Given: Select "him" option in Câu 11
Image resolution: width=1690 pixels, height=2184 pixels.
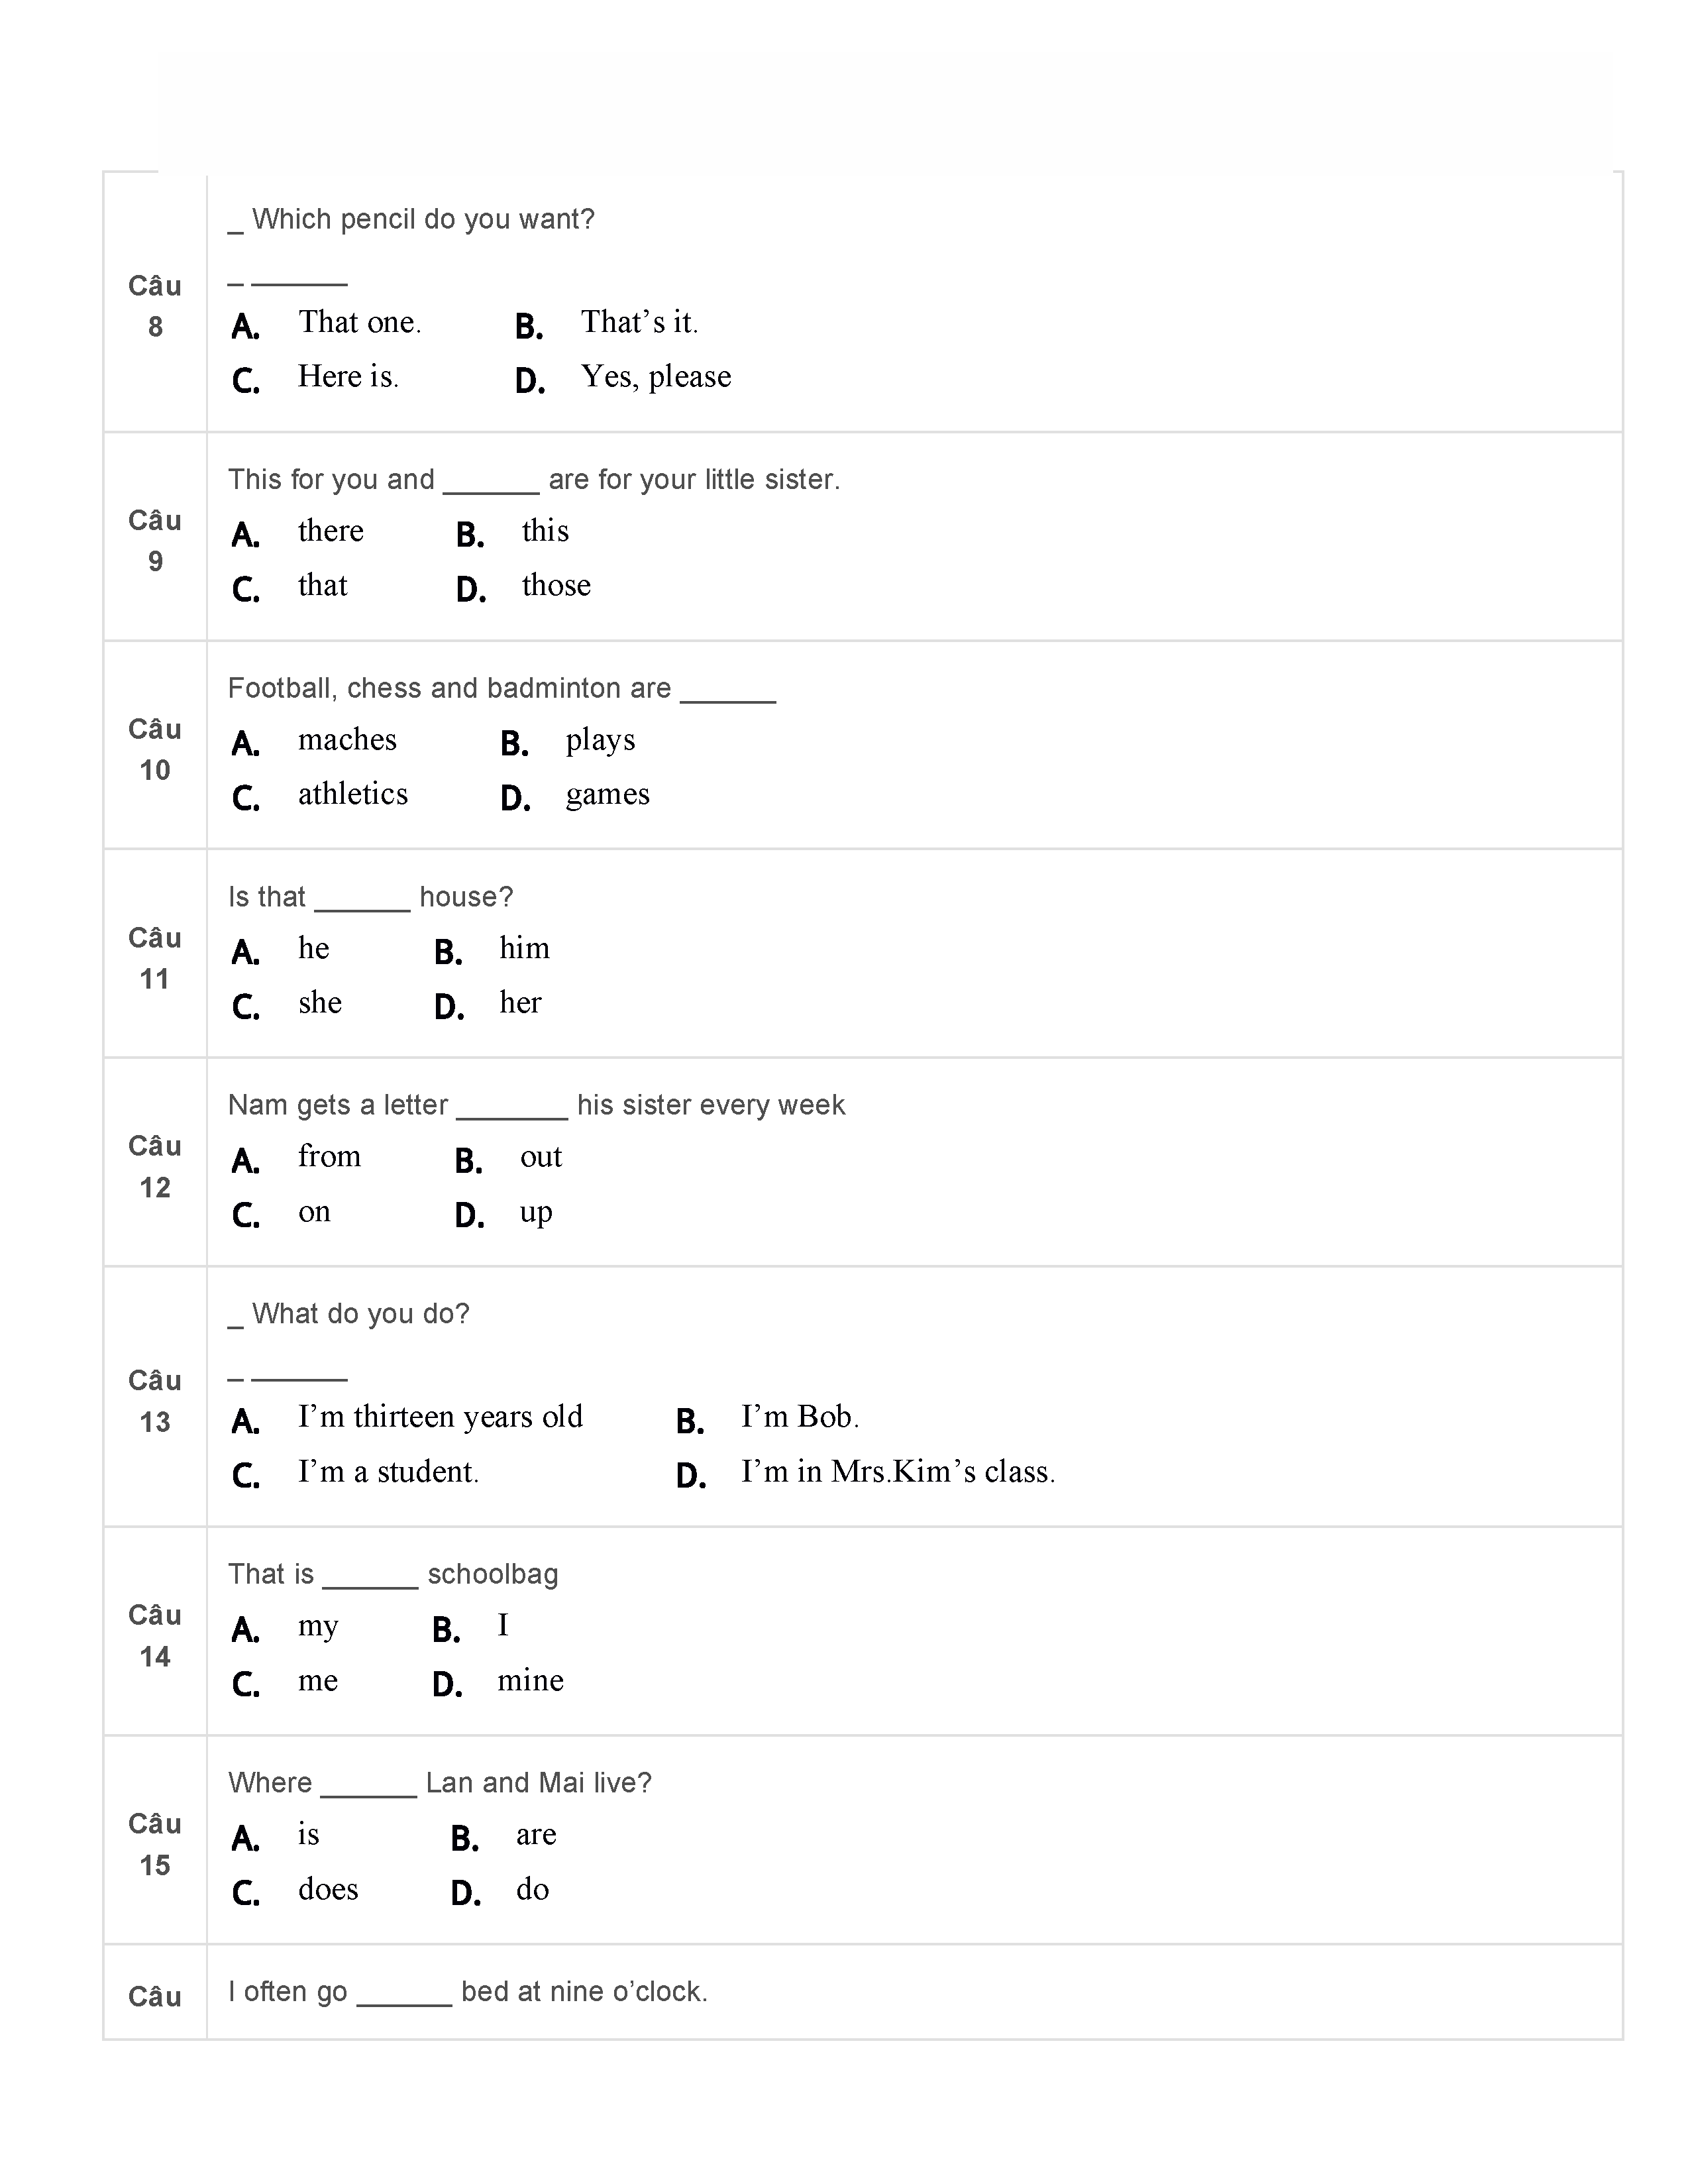Looking at the screenshot, I should (524, 949).
